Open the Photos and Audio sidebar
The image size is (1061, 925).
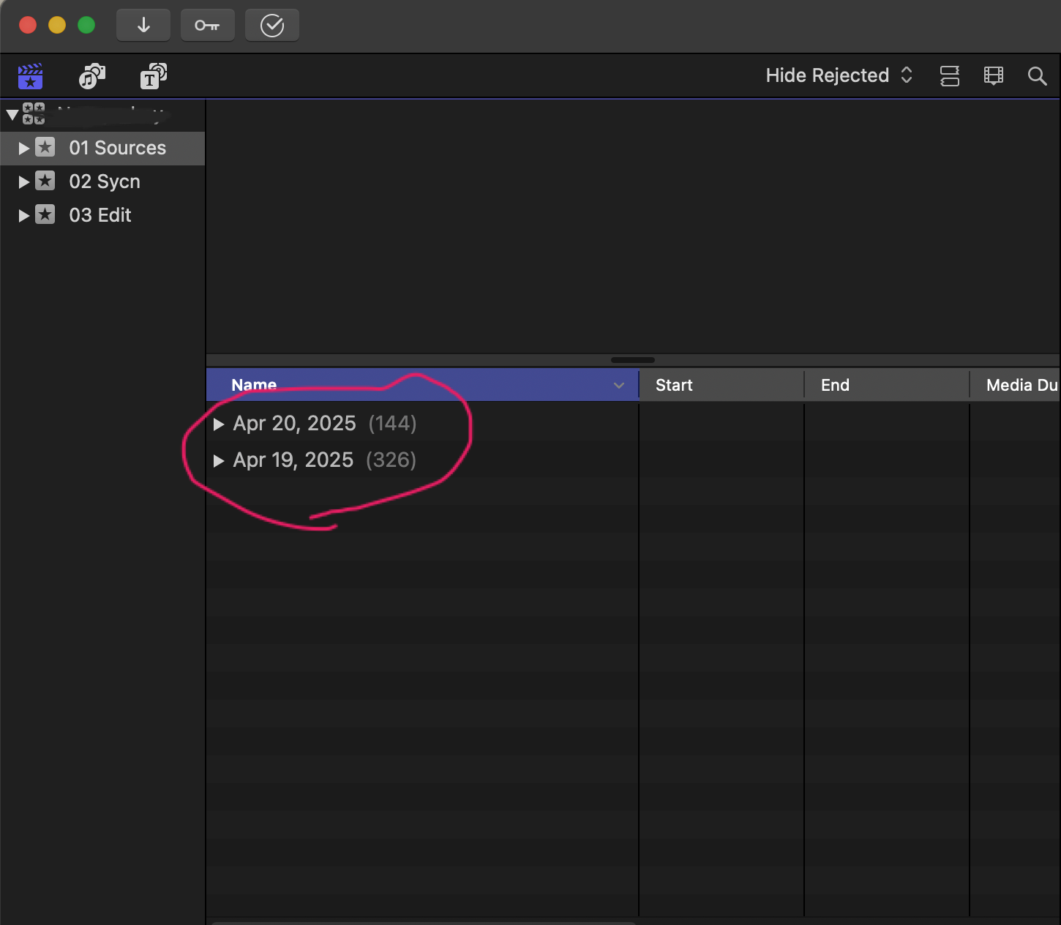click(91, 75)
